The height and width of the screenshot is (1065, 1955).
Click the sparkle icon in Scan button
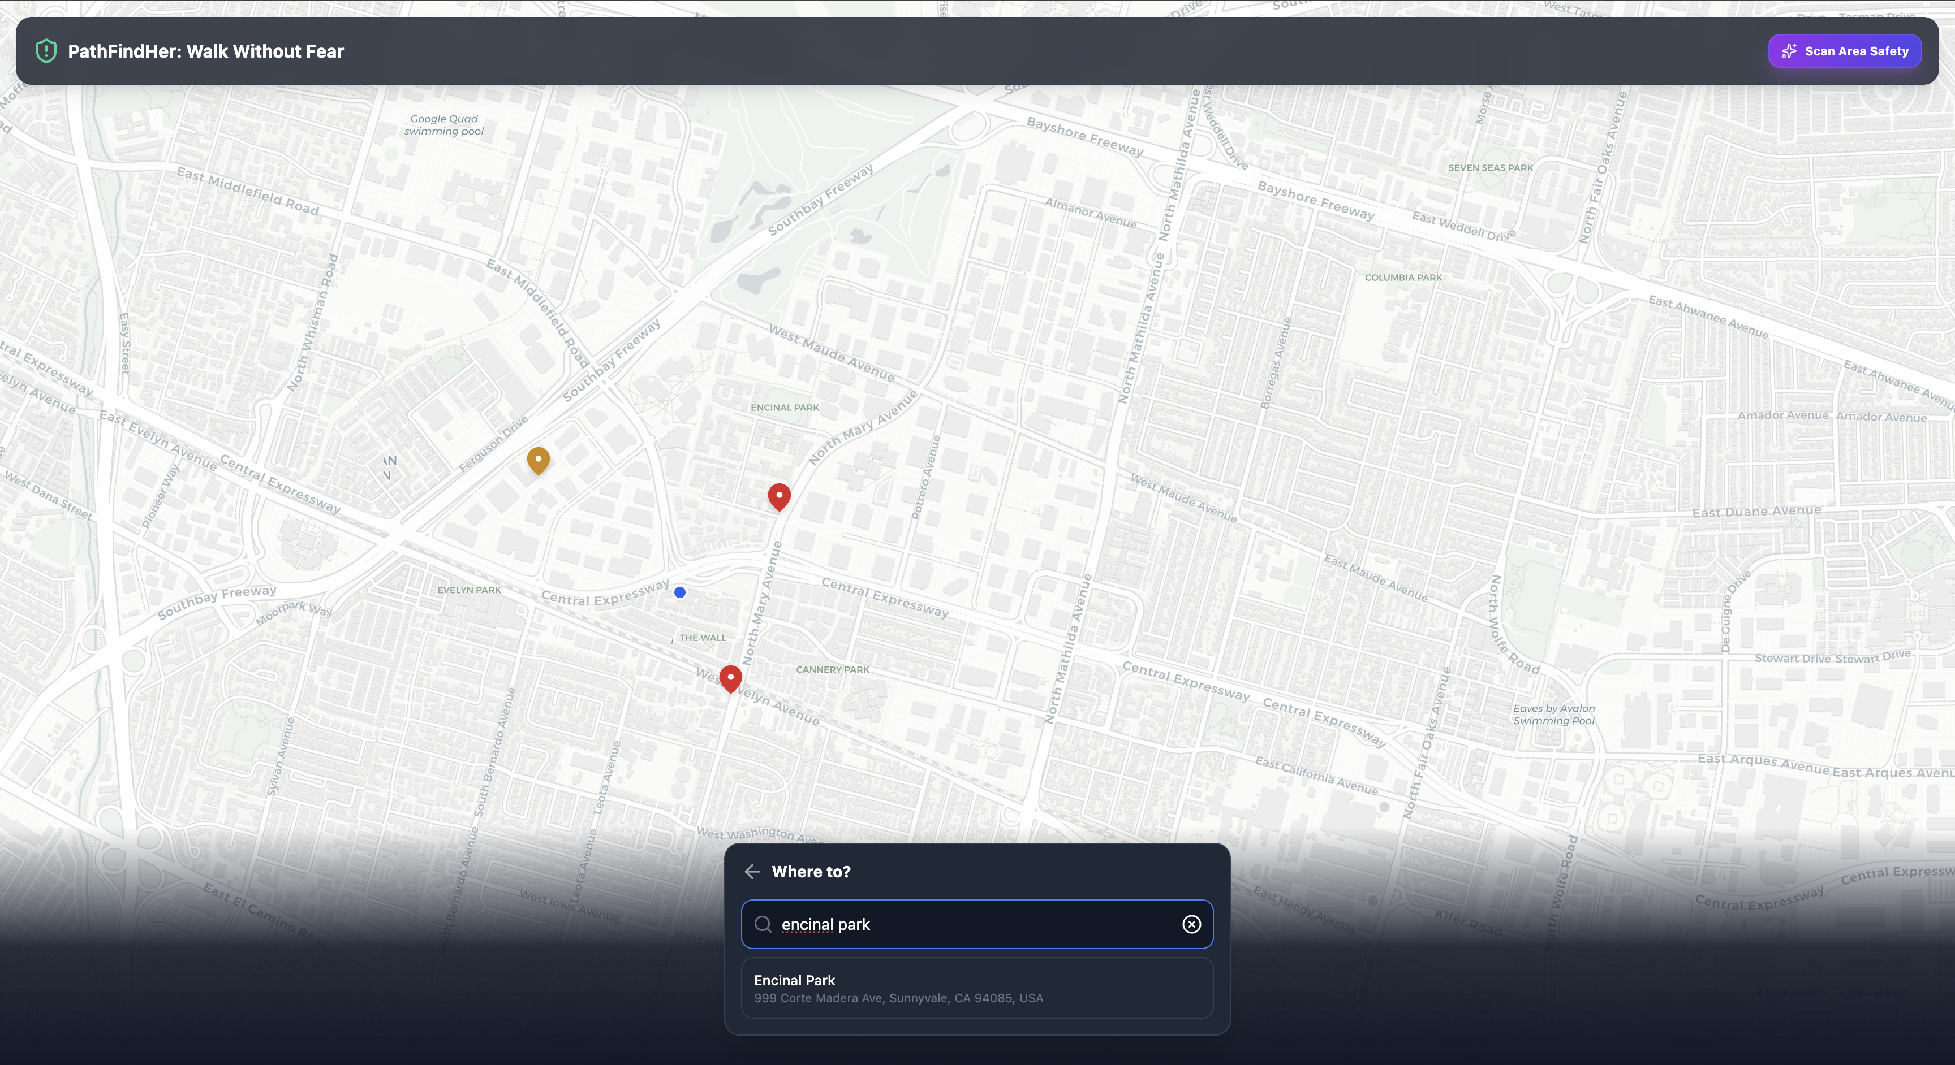[1789, 51]
